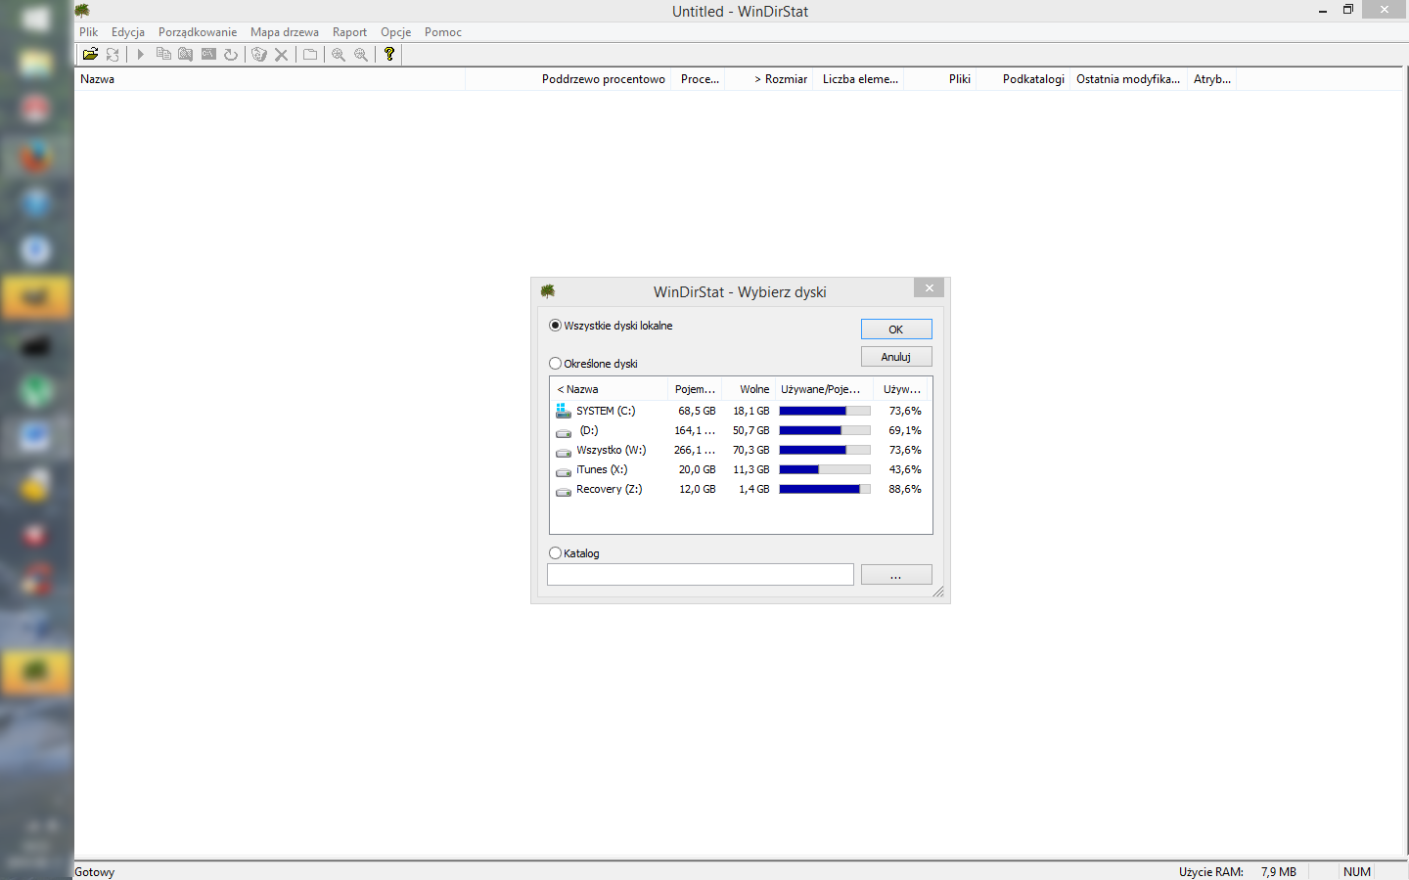Select the 'Wszystko (W:)' drive name
1409x880 pixels.
[x=612, y=450]
